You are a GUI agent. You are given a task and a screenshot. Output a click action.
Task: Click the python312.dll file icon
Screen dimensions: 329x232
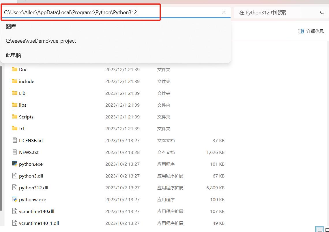(15, 188)
